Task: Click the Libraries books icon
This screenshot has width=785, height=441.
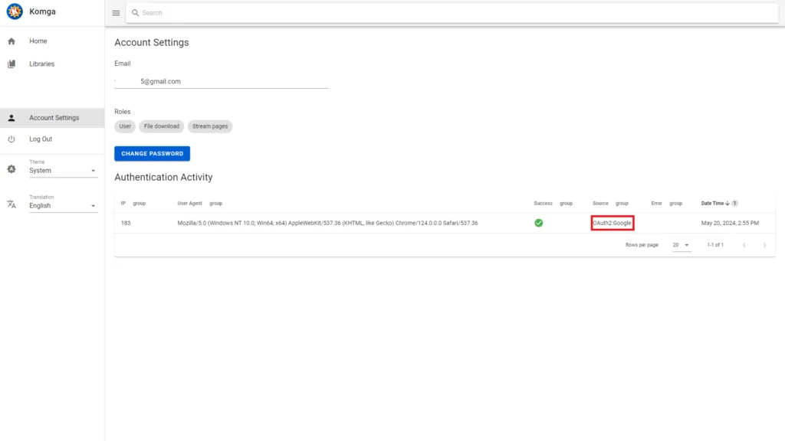Action: (x=11, y=64)
